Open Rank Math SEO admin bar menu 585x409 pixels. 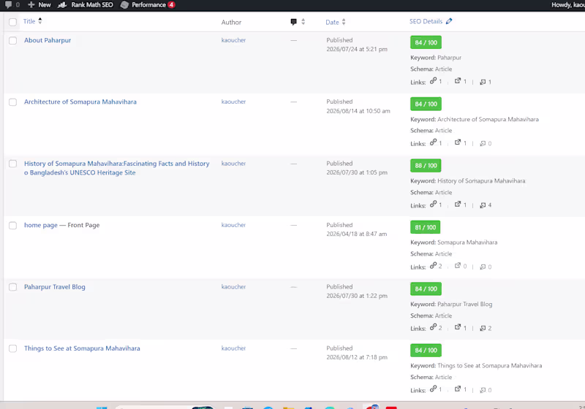(x=86, y=4)
